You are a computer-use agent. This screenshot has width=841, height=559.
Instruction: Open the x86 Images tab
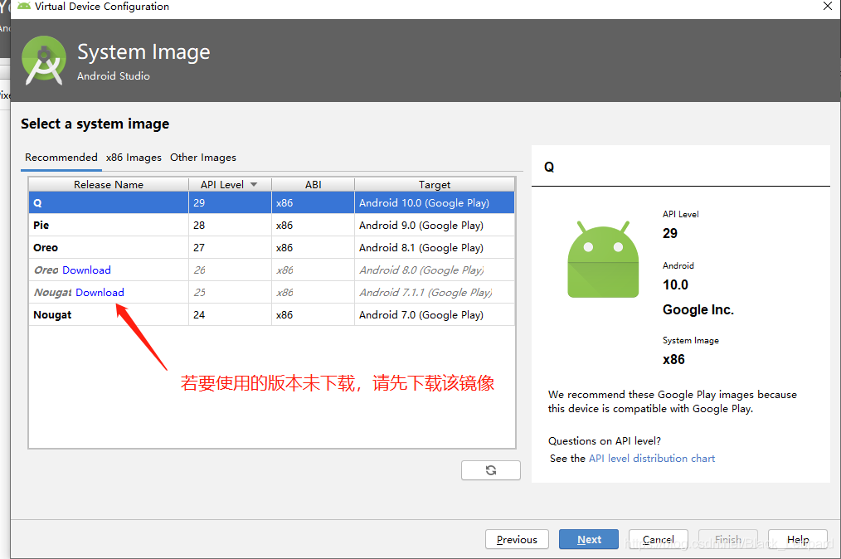[x=134, y=158]
